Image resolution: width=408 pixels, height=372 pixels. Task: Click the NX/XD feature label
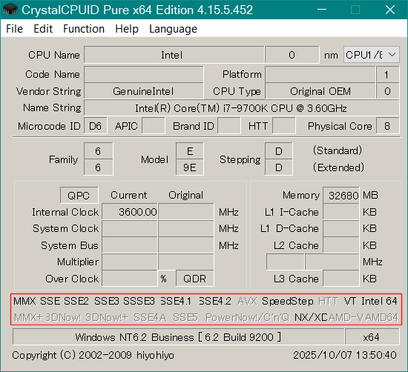coord(311,317)
